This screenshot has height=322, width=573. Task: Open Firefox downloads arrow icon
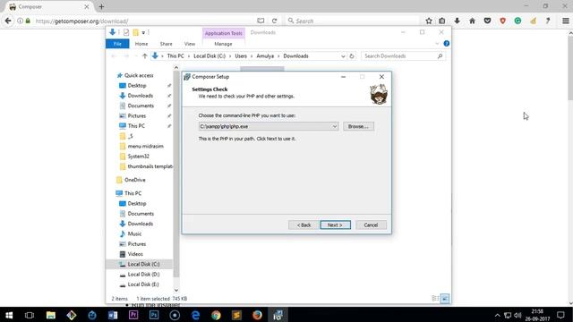[x=457, y=21]
